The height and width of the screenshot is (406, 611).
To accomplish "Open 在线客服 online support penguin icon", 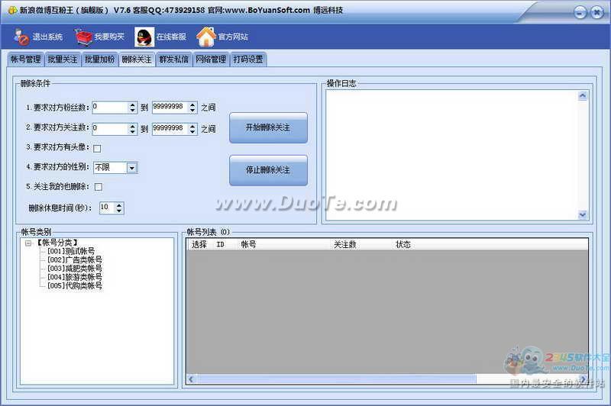I will pyautogui.click(x=144, y=37).
